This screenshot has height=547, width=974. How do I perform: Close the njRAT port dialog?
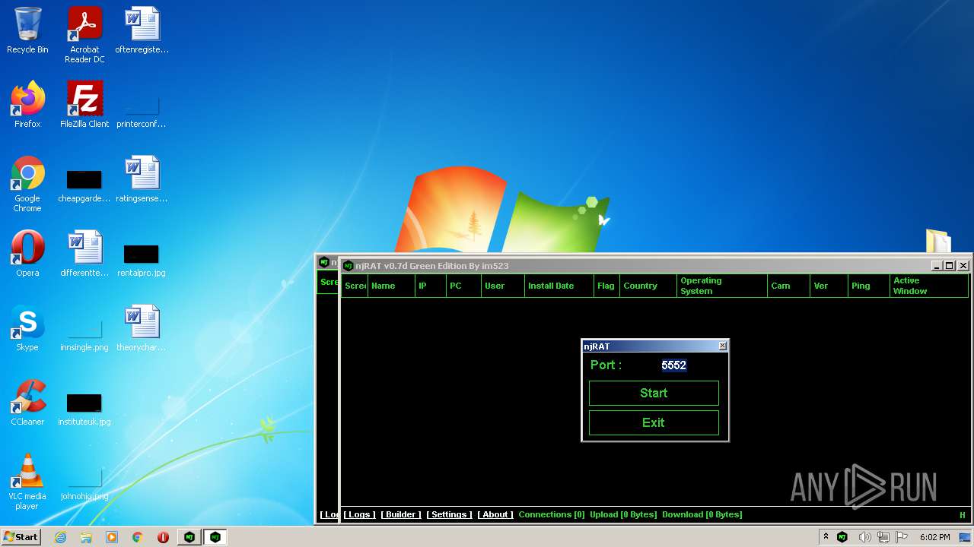point(722,346)
